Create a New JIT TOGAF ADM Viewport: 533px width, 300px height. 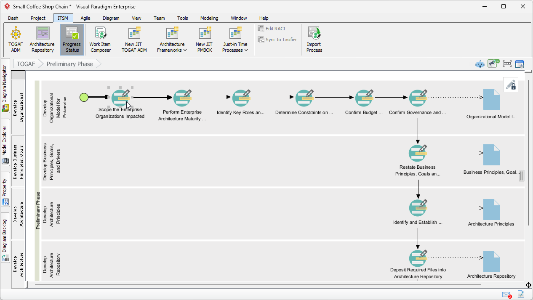click(x=134, y=40)
